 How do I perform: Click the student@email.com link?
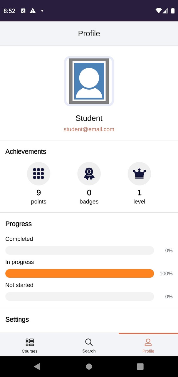coord(89,129)
